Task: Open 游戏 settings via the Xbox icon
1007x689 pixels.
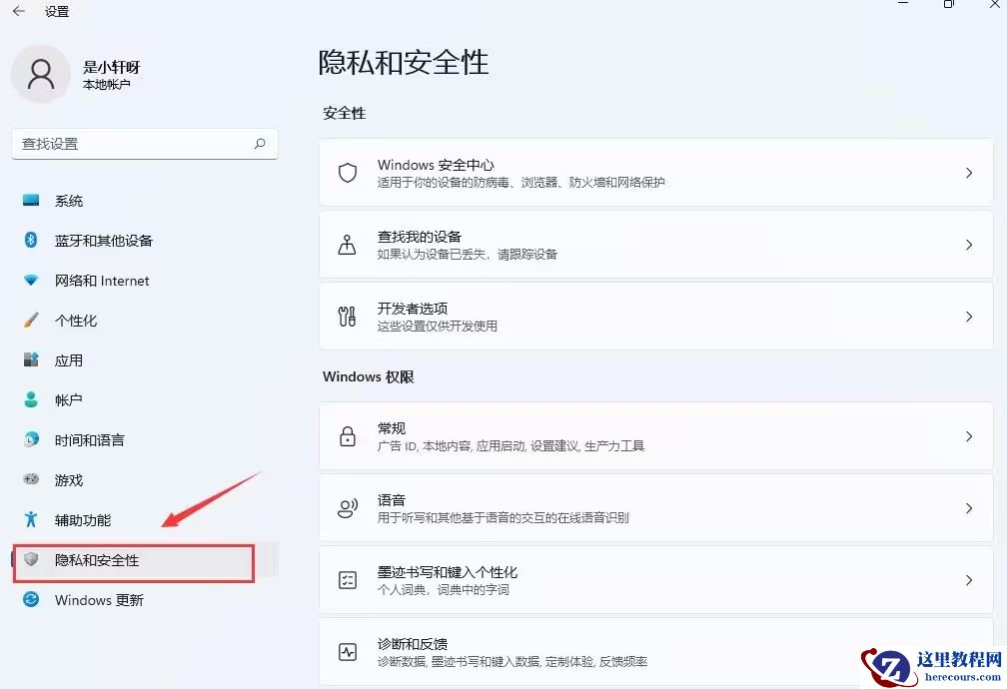Action: (x=31, y=479)
